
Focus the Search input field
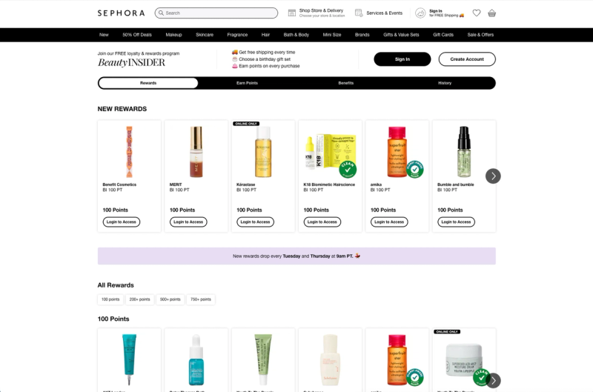click(x=216, y=13)
